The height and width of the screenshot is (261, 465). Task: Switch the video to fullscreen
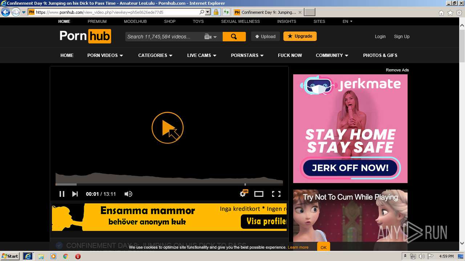pos(276,194)
